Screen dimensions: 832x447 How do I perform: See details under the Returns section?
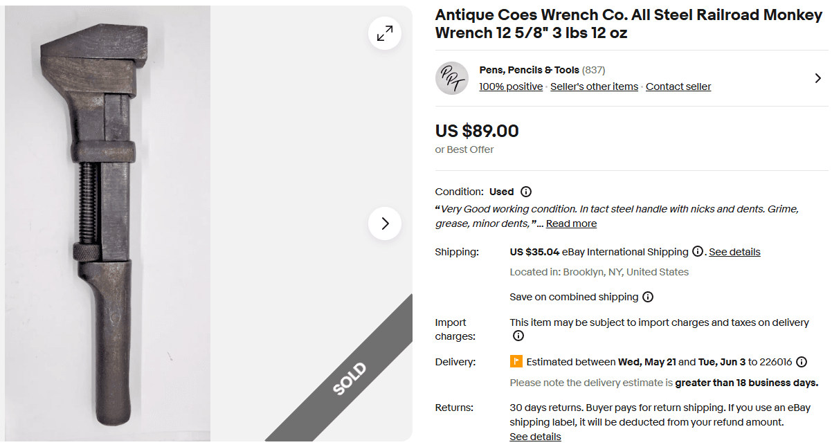point(534,436)
